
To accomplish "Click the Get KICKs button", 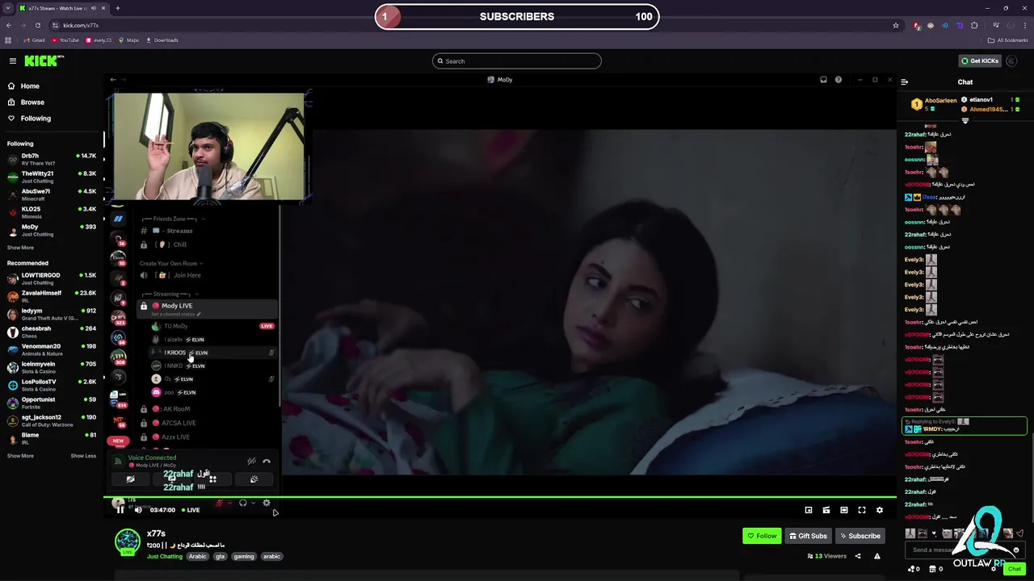I will [x=980, y=61].
